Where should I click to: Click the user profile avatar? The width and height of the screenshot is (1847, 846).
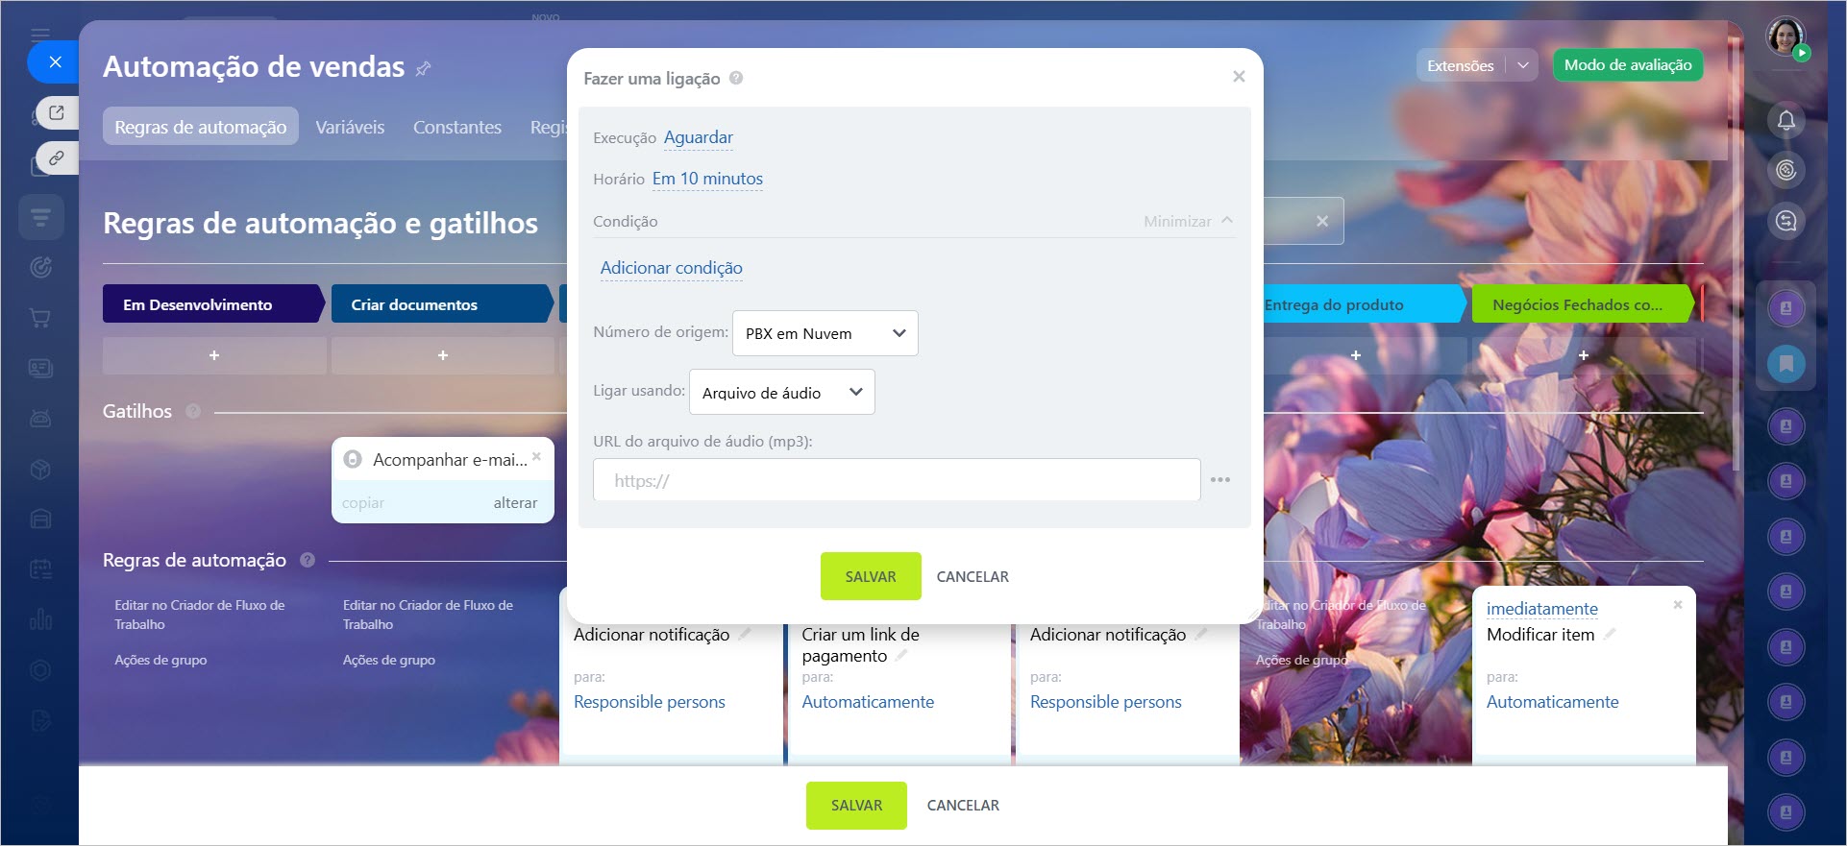1785,36
